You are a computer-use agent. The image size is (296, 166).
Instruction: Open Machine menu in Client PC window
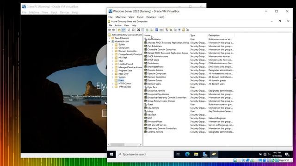pyautogui.click(x=34, y=12)
